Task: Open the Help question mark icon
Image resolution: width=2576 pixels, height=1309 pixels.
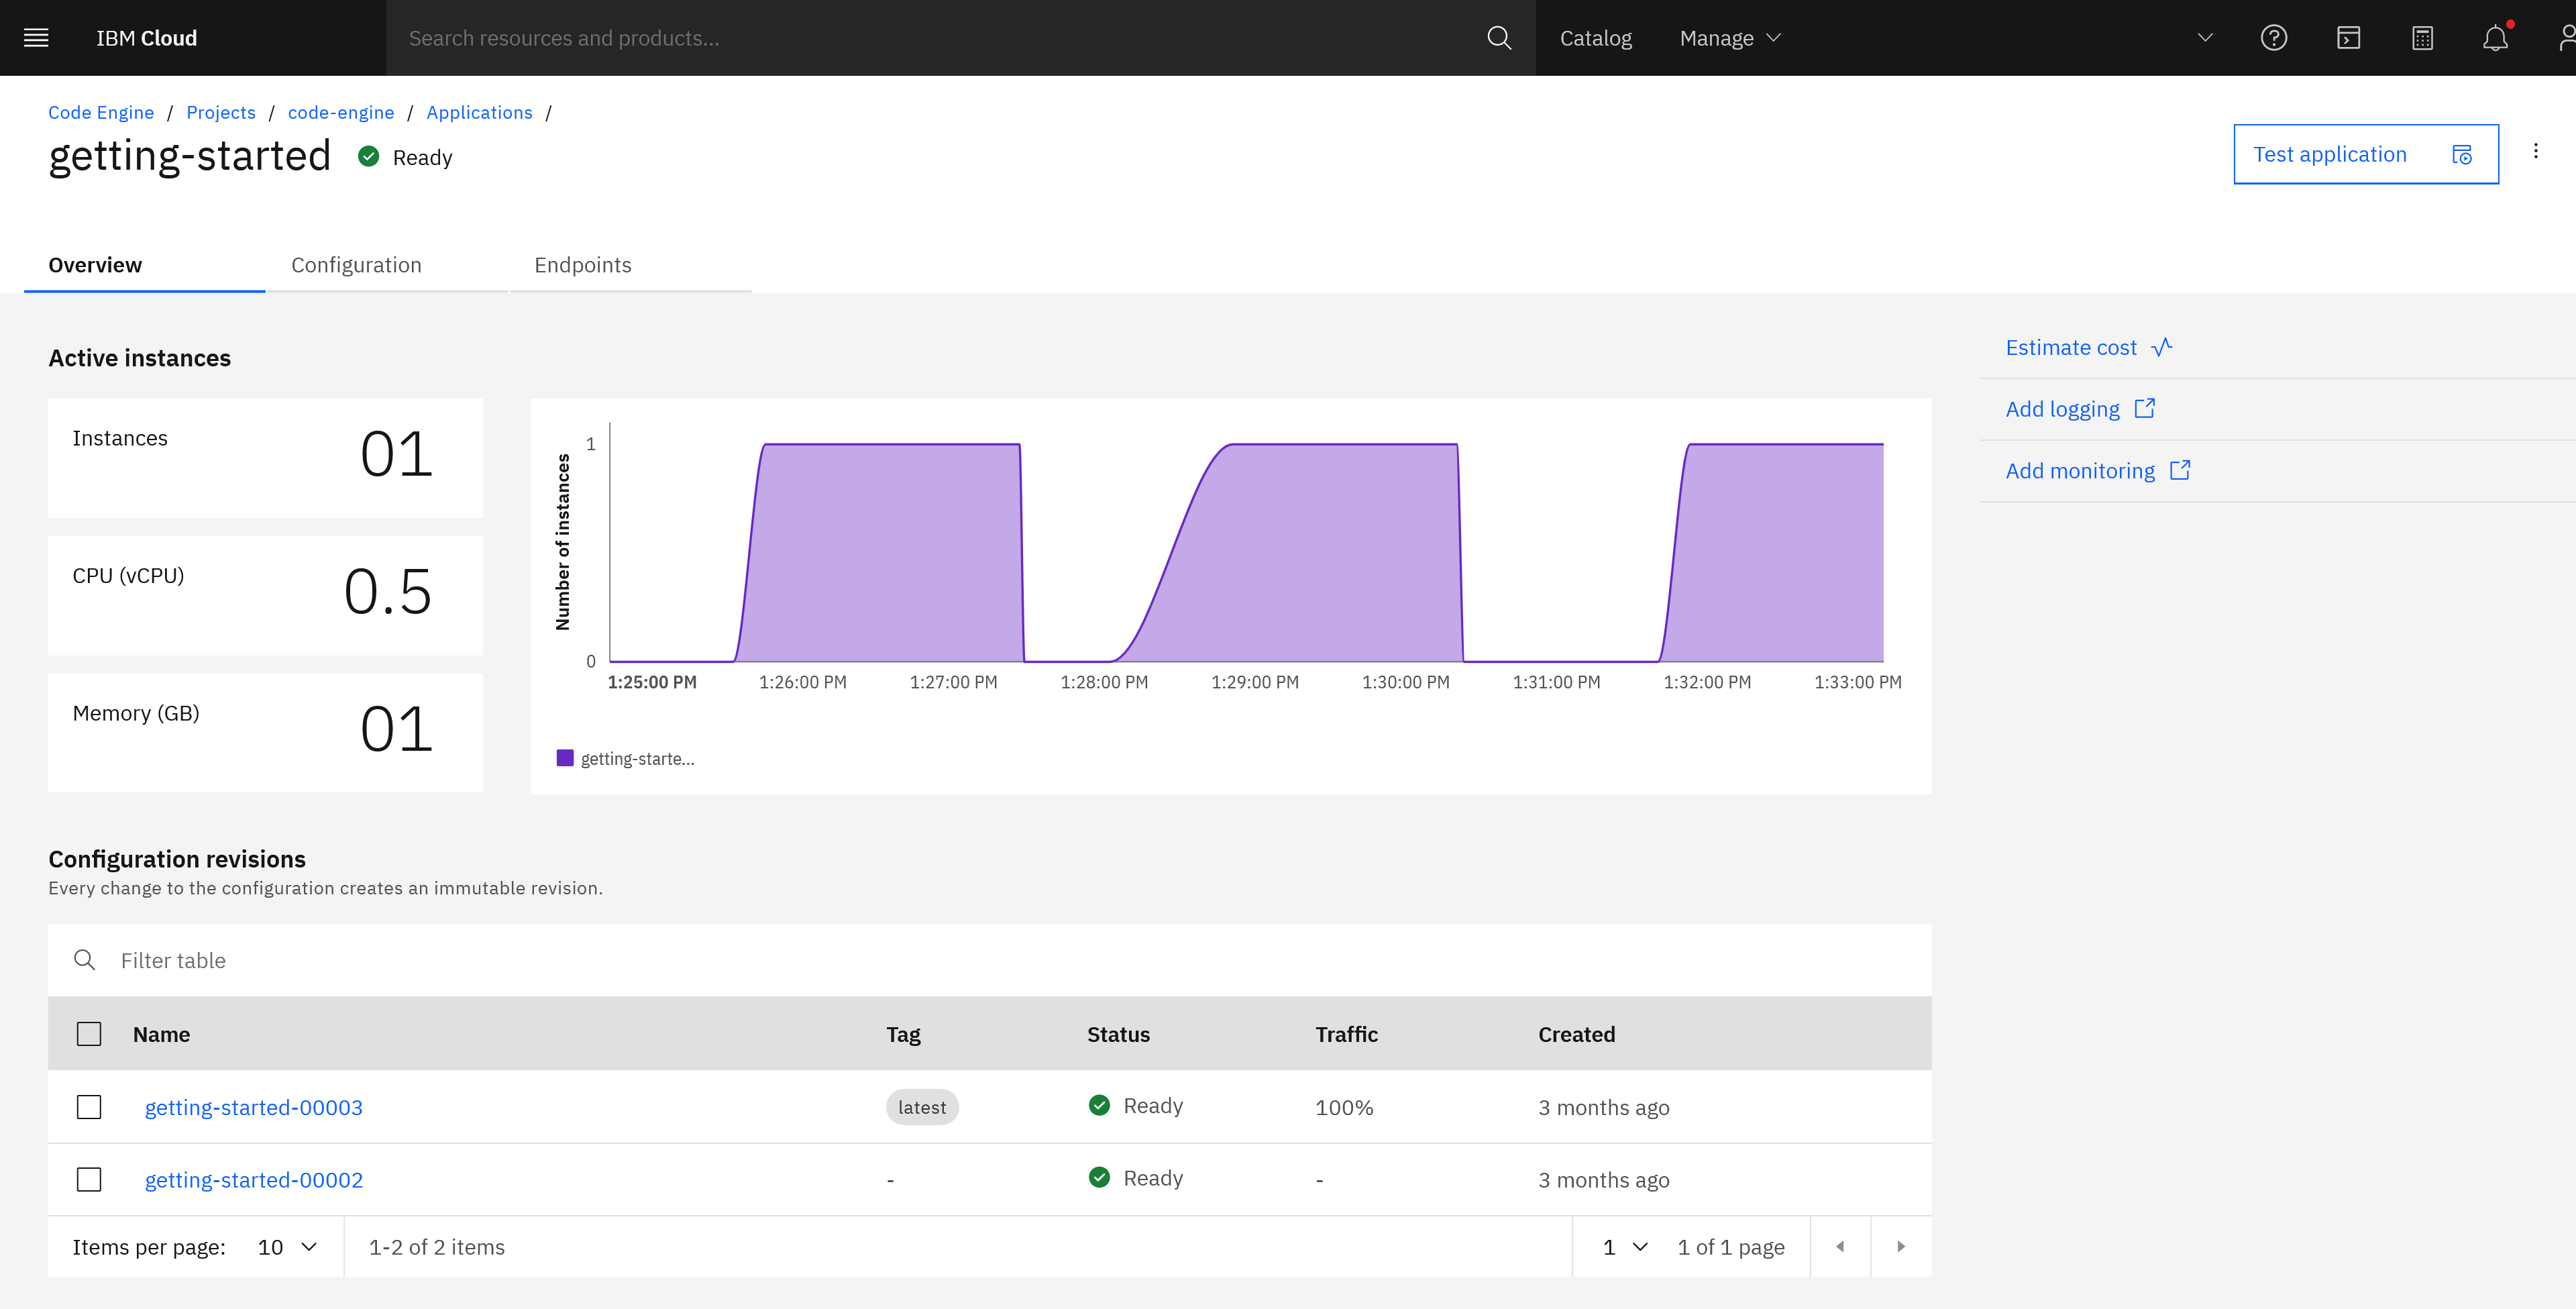Action: [x=2273, y=38]
